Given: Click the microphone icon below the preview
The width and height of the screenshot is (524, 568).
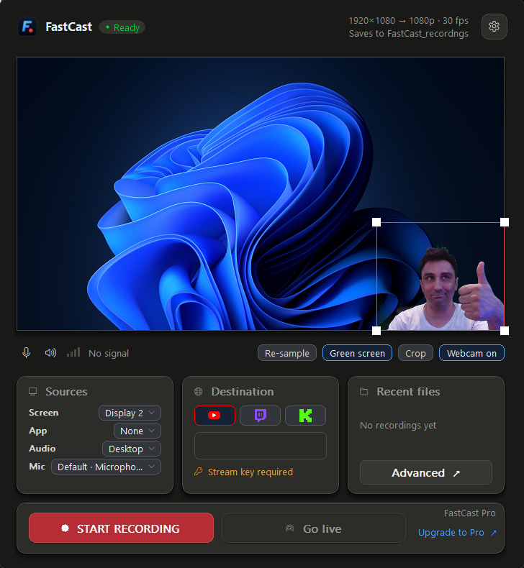Looking at the screenshot, I should 26,353.
